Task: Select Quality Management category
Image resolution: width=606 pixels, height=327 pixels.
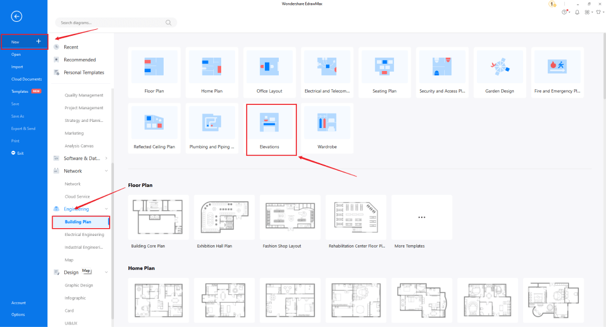Action: pyautogui.click(x=84, y=95)
